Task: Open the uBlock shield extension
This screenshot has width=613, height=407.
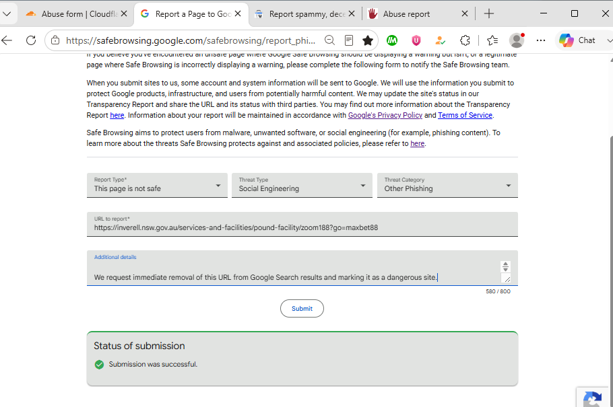Action: point(416,40)
